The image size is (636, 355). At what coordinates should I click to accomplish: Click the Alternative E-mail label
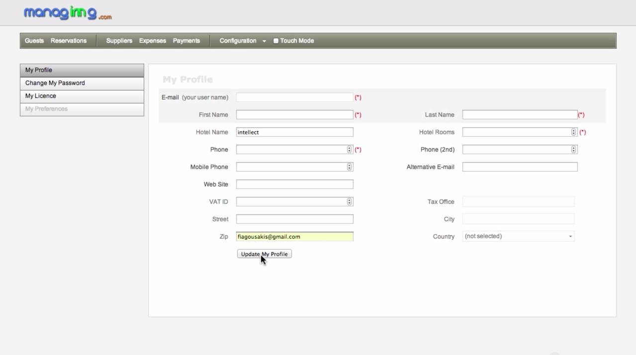430,167
